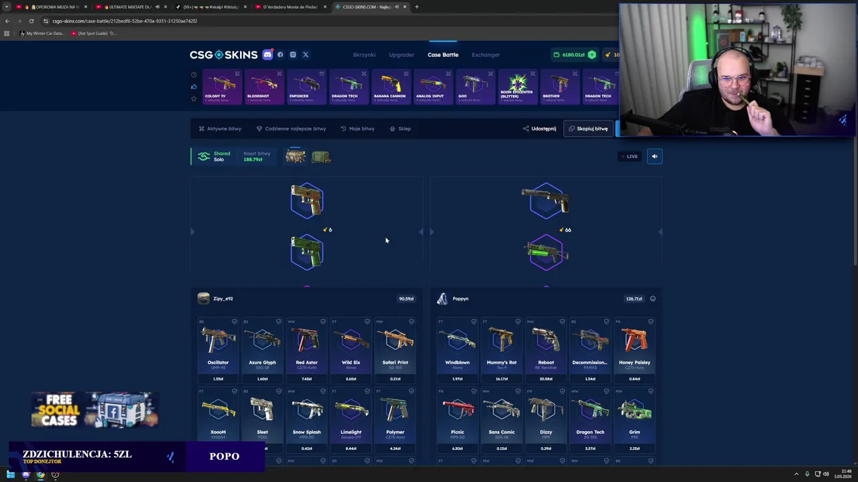Click the CSGO-SKINS logo

pos(223,55)
